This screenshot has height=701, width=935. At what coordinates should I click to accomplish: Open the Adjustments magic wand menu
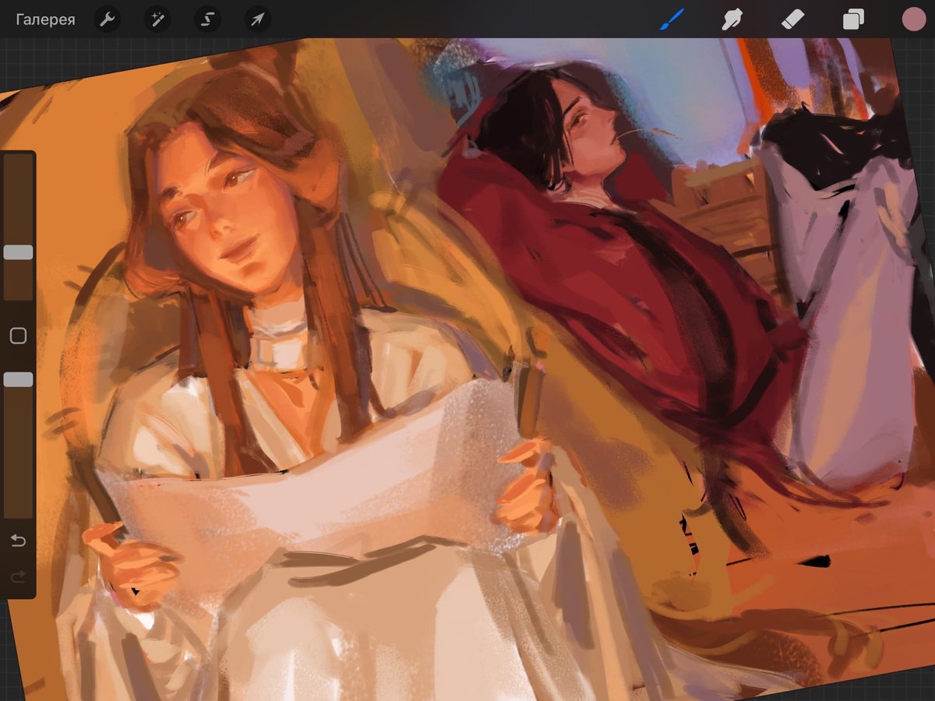[157, 19]
